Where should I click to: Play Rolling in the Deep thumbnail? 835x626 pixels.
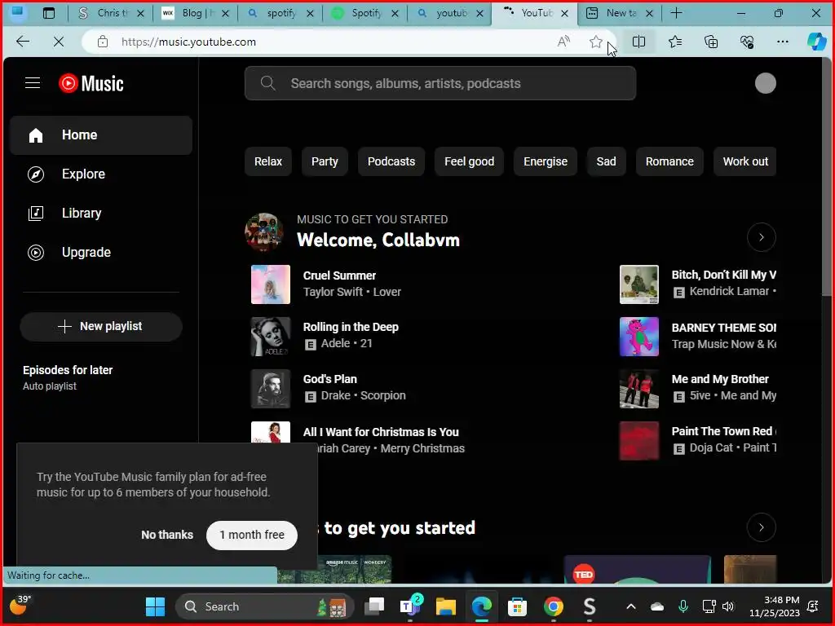point(271,337)
